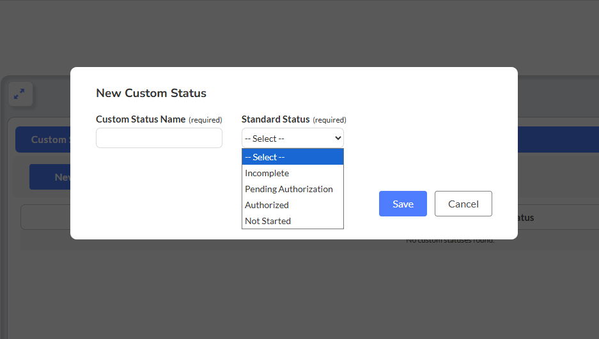Dismiss the dialog with Cancel
The image size is (599, 339).
pyautogui.click(x=463, y=204)
